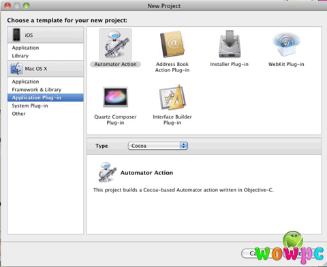Close the New Project window
The width and height of the screenshot is (327, 267).
pyautogui.click(x=7, y=5)
